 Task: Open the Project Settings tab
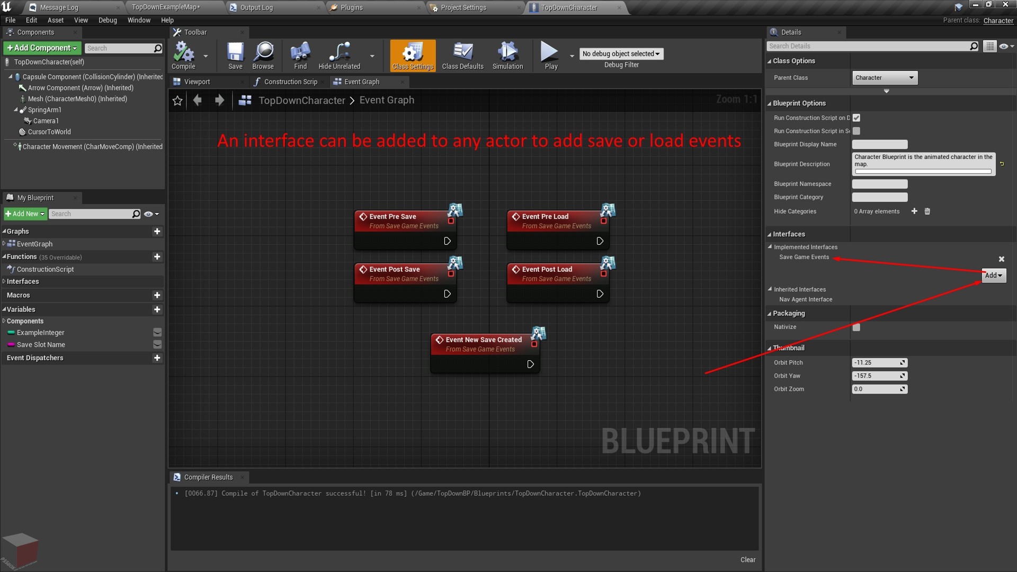click(x=463, y=7)
